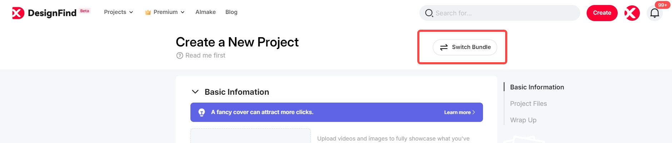This screenshot has width=672, height=143.
Task: Click the red Create button
Action: [x=602, y=13]
